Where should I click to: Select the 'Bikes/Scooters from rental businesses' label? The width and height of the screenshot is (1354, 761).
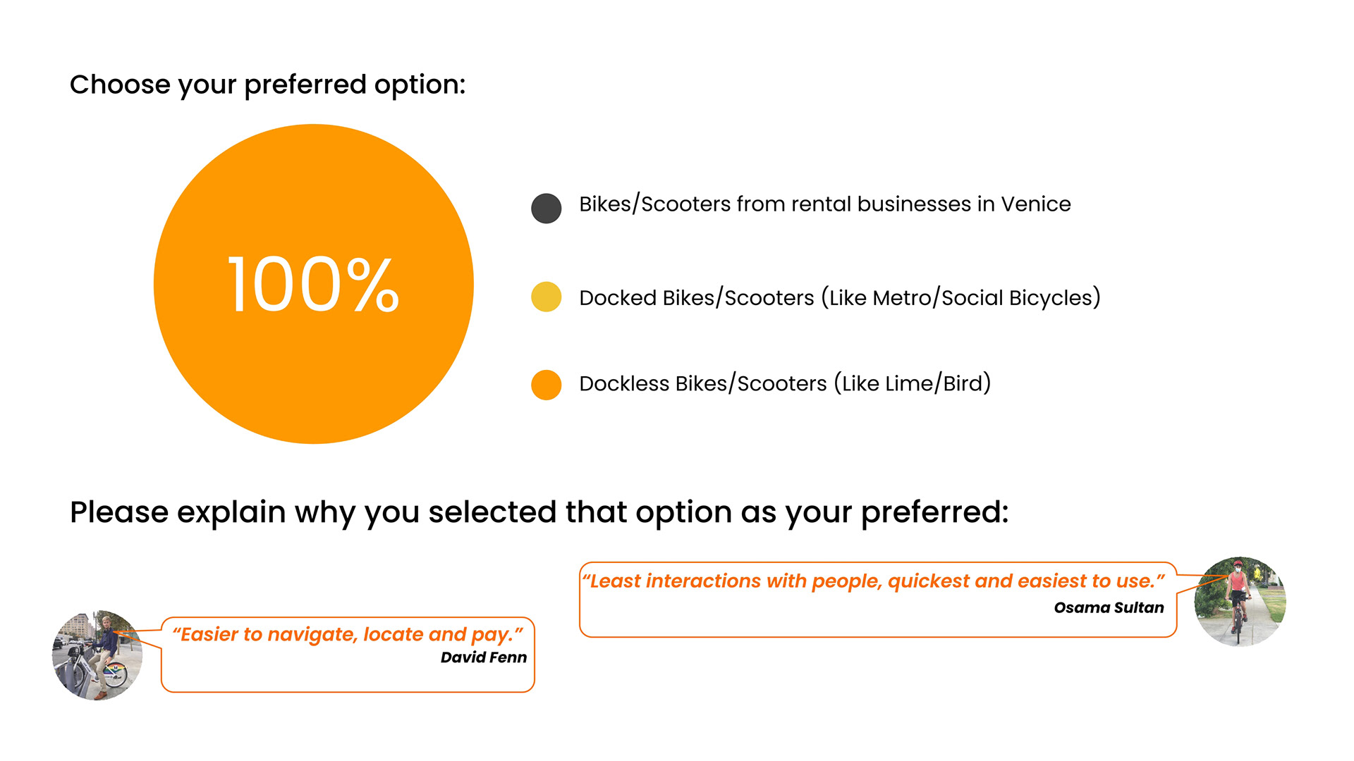click(x=824, y=204)
